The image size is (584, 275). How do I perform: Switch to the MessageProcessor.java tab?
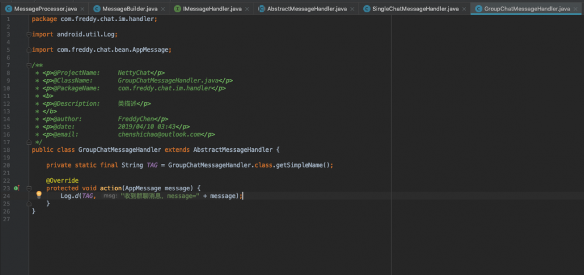click(44, 9)
